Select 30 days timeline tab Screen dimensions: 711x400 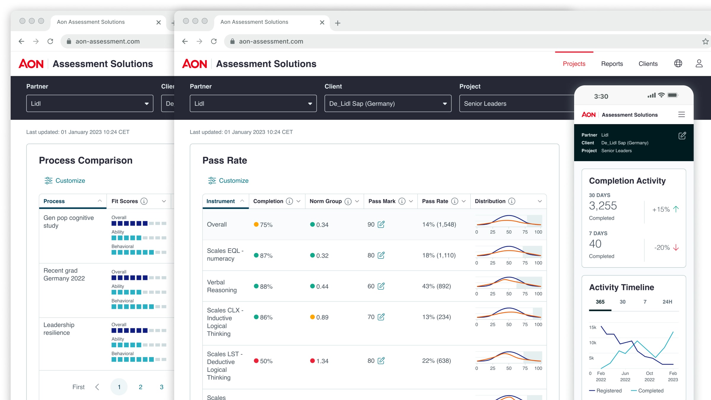click(x=622, y=302)
